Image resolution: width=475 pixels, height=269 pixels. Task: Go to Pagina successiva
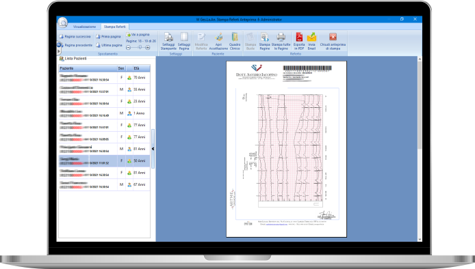pyautogui.click(x=75, y=37)
